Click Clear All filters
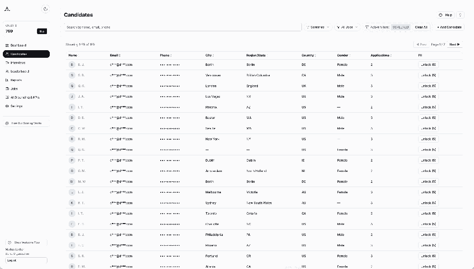474x269 pixels. coord(421,27)
